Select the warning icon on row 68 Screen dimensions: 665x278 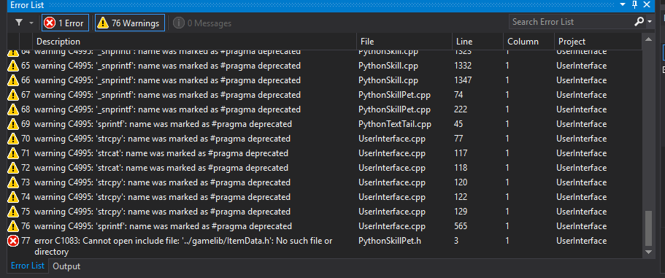tap(13, 109)
